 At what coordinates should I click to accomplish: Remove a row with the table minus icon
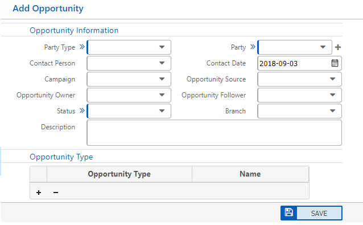(x=56, y=193)
